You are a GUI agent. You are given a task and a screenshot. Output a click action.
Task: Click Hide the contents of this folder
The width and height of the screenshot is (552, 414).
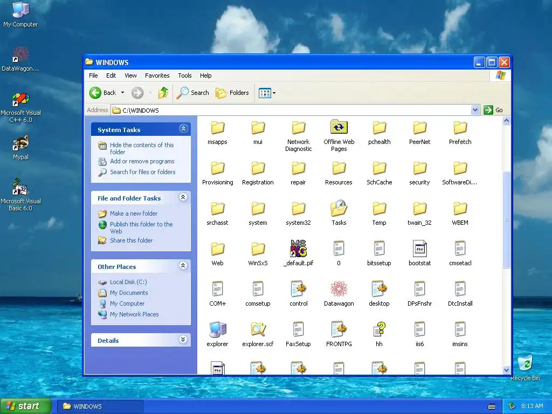pos(142,148)
